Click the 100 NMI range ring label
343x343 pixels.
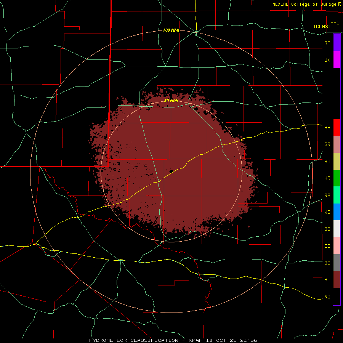click(x=171, y=30)
